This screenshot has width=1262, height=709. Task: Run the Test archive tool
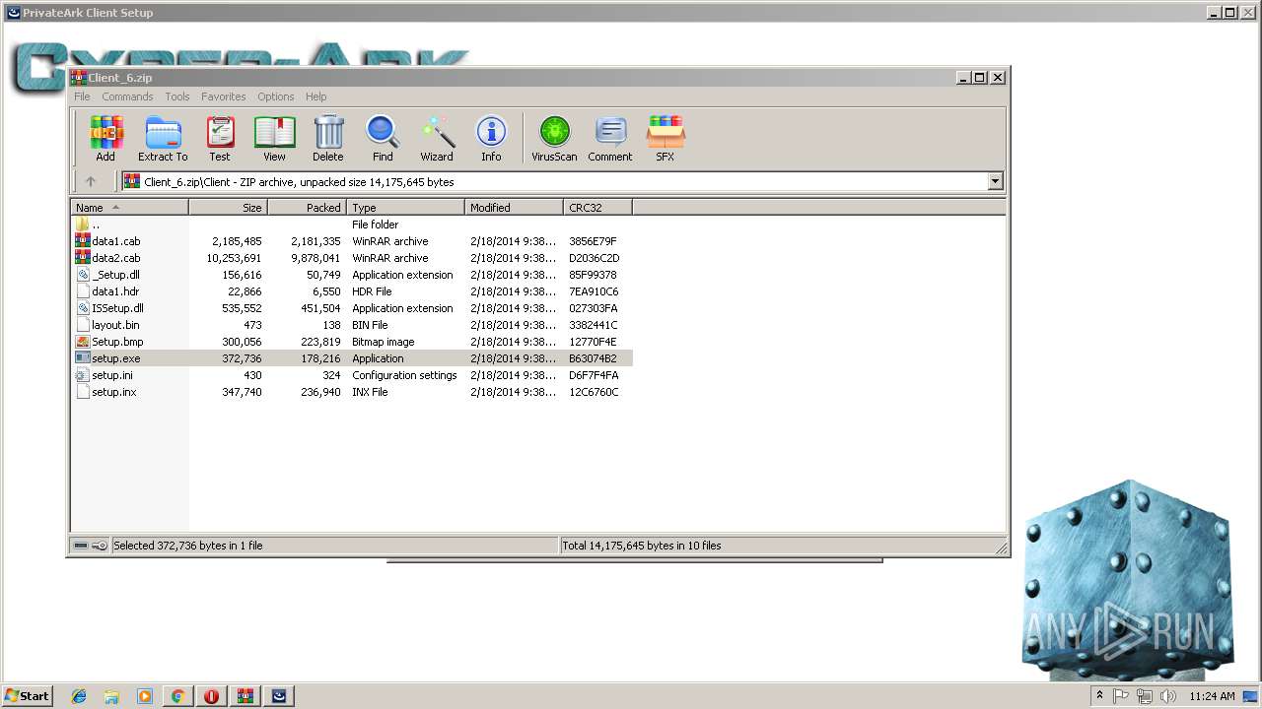pos(220,138)
